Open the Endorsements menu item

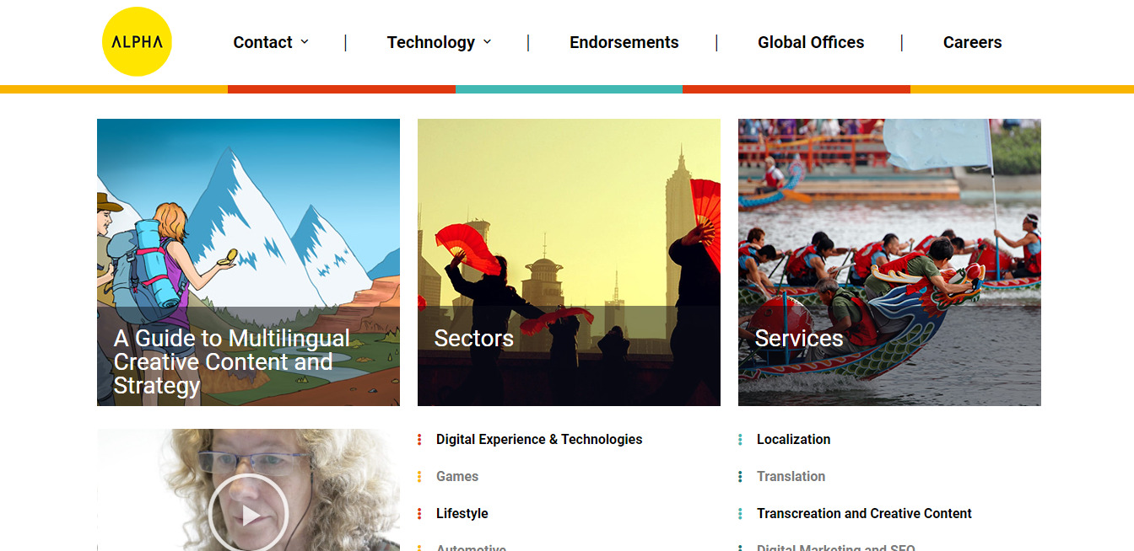pos(624,42)
